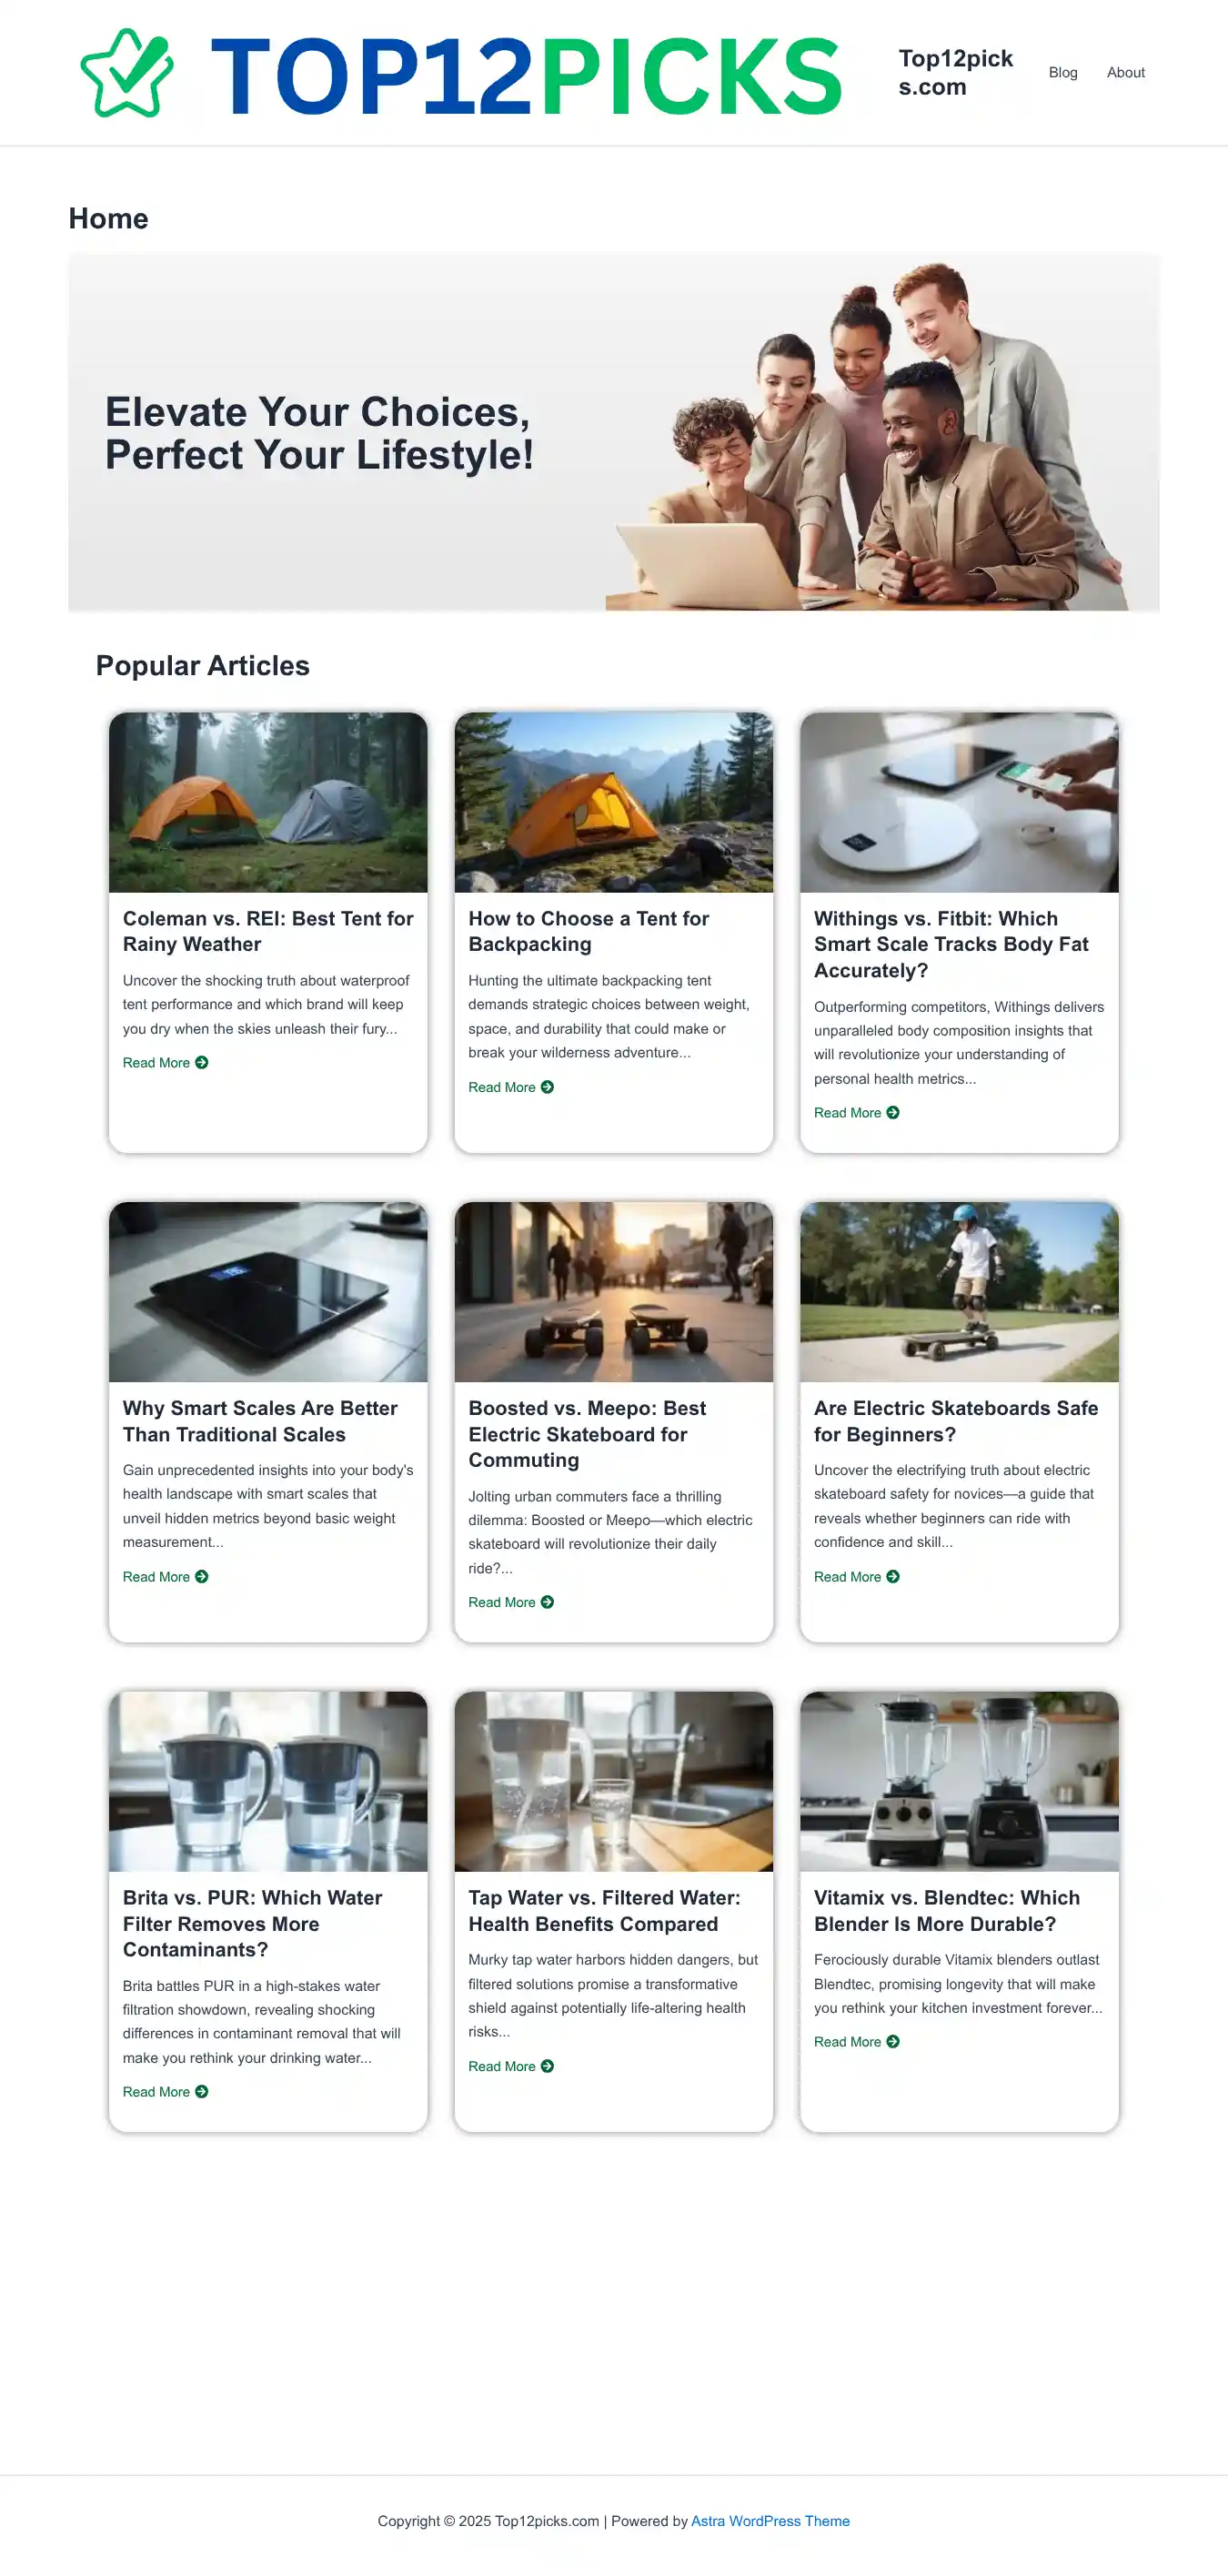Open the two blenders thumbnail image
Viewport: 1228px width, 2567px height.
pyautogui.click(x=959, y=1781)
